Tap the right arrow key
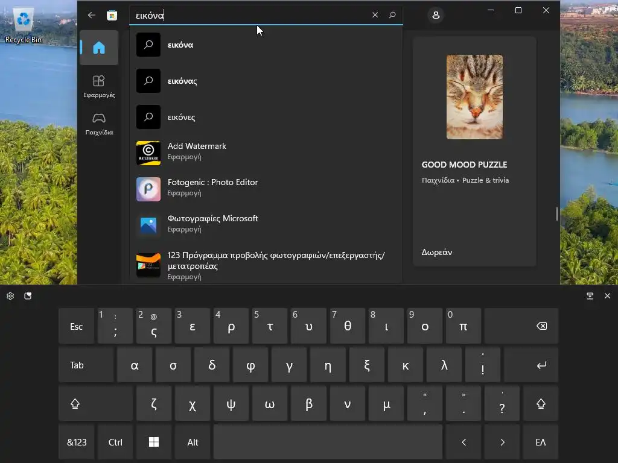 [x=502, y=442]
